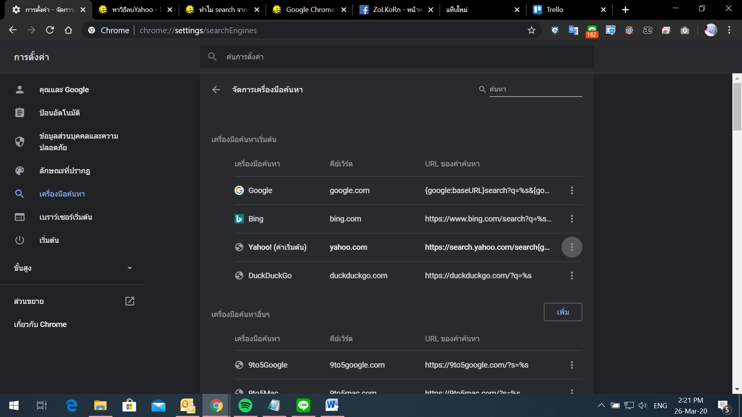Open the extension with 182 badge
This screenshot has width=742, height=417.
(592, 31)
